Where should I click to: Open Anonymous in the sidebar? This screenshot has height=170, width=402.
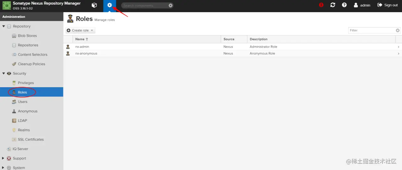[28, 111]
